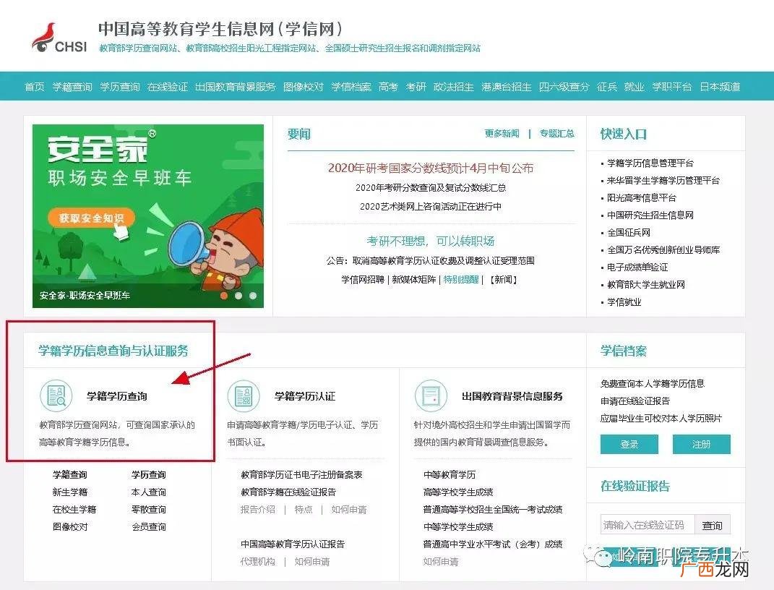The height and width of the screenshot is (590, 774).
Task: Go to 首页 in the navigation bar
Action: (x=35, y=87)
